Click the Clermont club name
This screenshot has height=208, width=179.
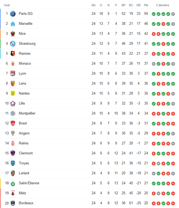(26, 153)
